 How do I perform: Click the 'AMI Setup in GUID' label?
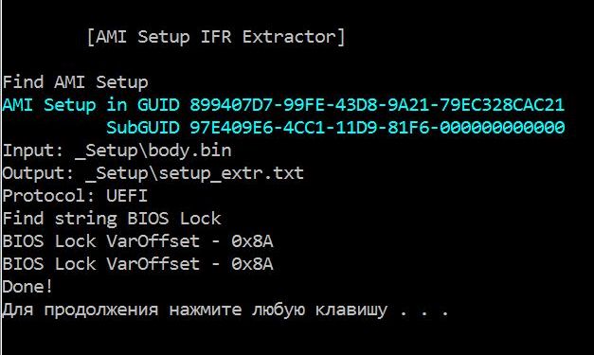click(91, 105)
